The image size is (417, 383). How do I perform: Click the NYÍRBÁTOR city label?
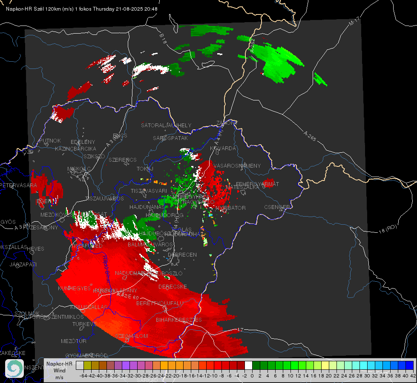click(x=230, y=208)
